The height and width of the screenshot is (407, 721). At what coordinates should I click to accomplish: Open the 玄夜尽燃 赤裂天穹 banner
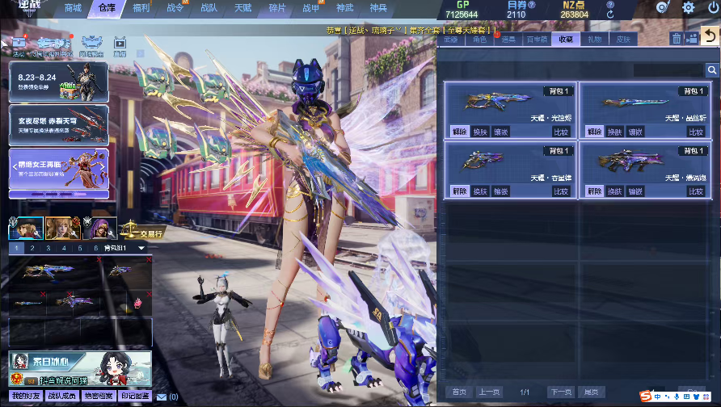pos(59,124)
